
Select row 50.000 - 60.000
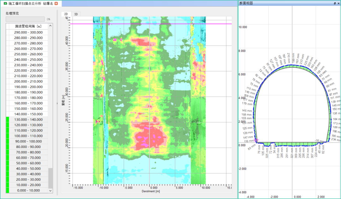pyautogui.click(x=28, y=163)
